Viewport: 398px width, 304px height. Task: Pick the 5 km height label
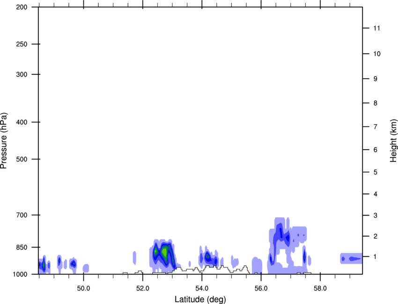pyautogui.click(x=376, y=172)
